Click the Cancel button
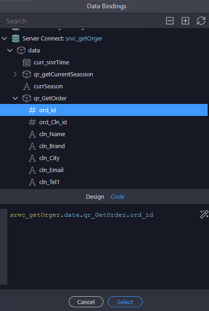Screen dimensions: 209x311 [x=86, y=302]
